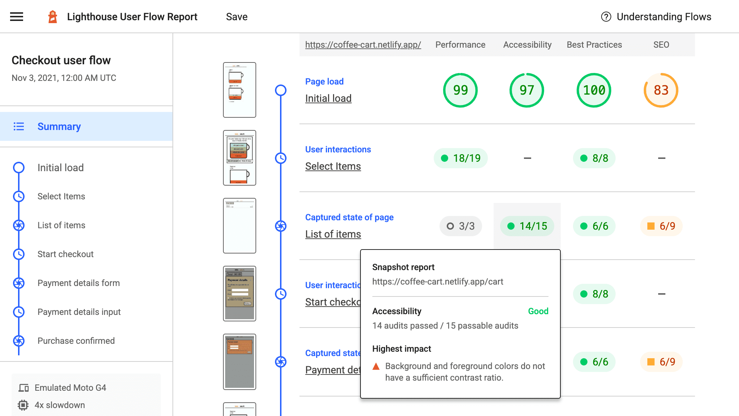The width and height of the screenshot is (739, 416).
Task: Click the https://coffee-cart.netlify.app/ URL link
Action: [363, 44]
